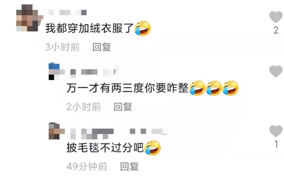The height and width of the screenshot is (179, 284).
Task: Select the reply text '披毛毯不过分吧'
Action: (105, 148)
